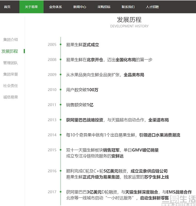This screenshot has height=206, width=196.
Task: Click the 每10个奇异果 entry text
Action: (x=123, y=135)
